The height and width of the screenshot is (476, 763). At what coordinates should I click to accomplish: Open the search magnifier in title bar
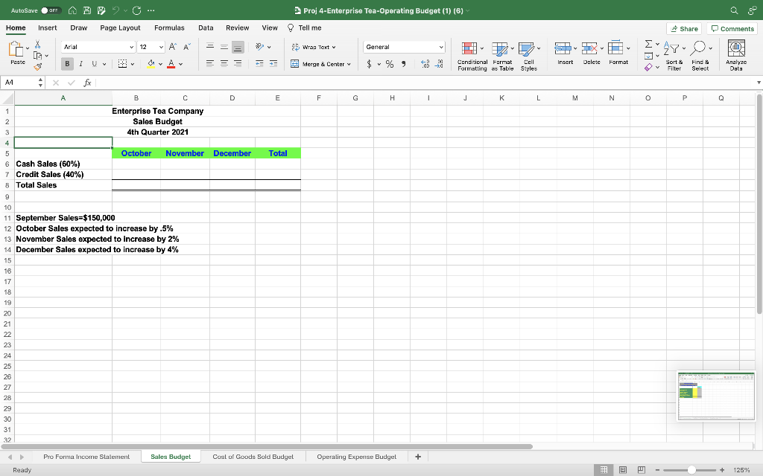tap(734, 10)
